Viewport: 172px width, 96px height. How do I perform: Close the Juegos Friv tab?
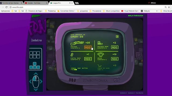72,3
